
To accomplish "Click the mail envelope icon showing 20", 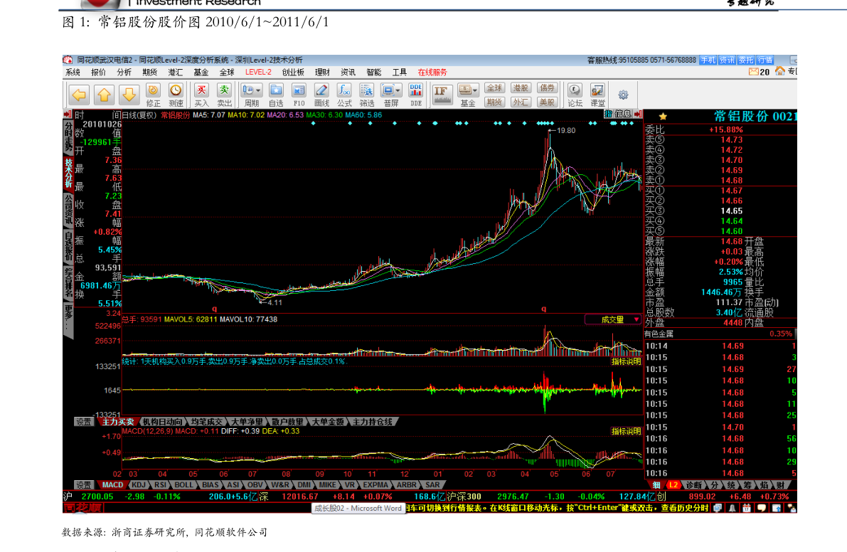I will (754, 71).
